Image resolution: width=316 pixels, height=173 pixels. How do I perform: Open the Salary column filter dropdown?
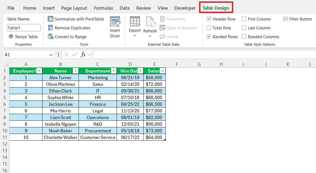coord(162,71)
